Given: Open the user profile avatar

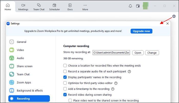Looking at the screenshot, I should point(146,6).
